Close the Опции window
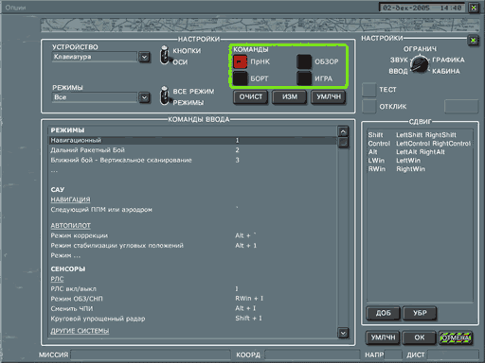The image size is (485, 363). [474, 8]
